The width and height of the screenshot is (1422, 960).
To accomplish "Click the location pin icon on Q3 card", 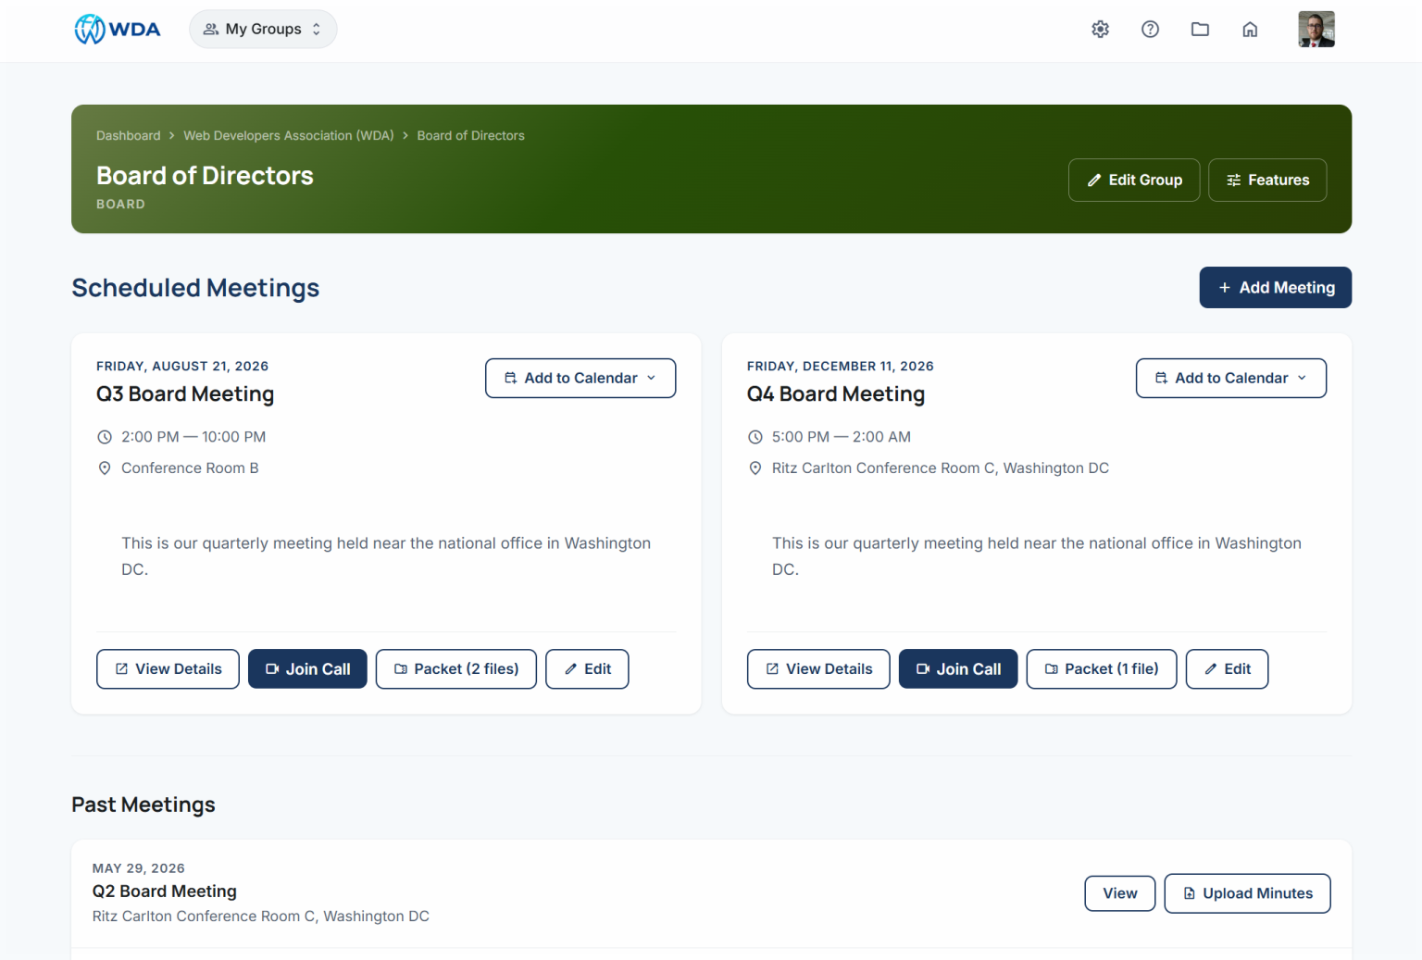I will 105,468.
